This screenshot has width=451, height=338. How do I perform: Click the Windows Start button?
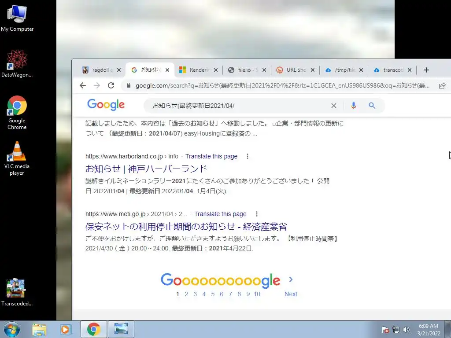(12, 329)
